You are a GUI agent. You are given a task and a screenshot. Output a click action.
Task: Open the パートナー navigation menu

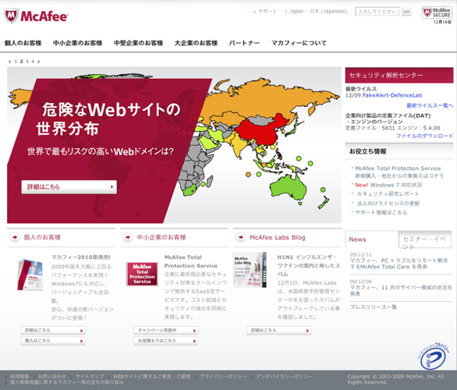[x=244, y=43]
